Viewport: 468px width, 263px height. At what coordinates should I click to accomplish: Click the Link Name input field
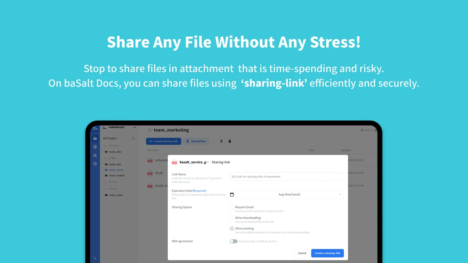287,177
